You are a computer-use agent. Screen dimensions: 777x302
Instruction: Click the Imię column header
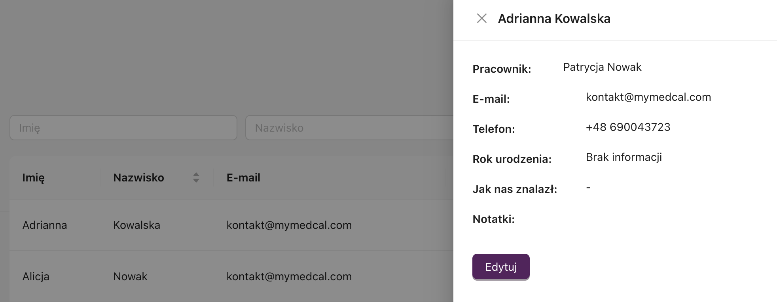point(33,178)
